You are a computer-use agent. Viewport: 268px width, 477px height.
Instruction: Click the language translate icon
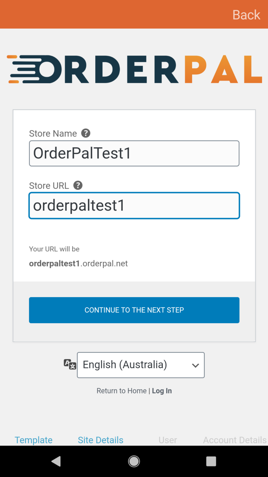tap(70, 364)
